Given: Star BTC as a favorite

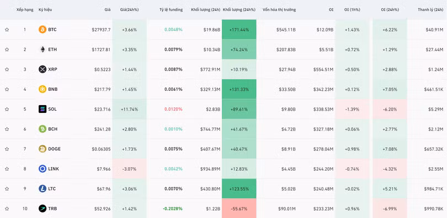Looking at the screenshot, I should 7,30.
